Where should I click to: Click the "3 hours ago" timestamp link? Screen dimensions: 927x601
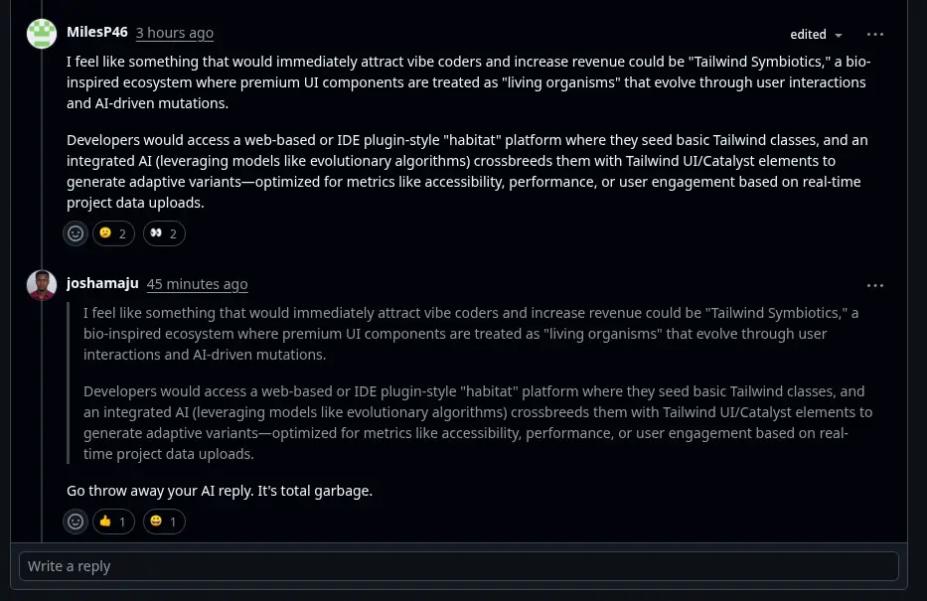175,33
